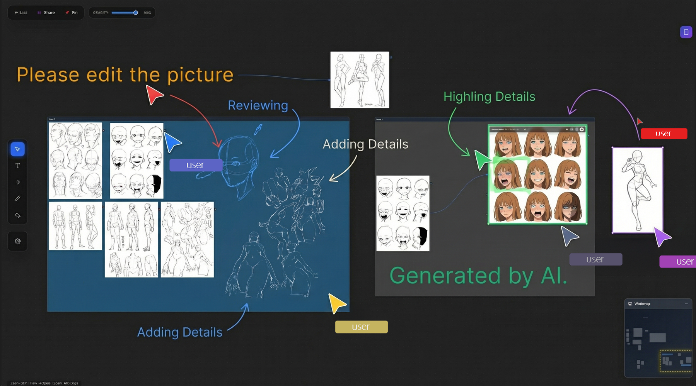This screenshot has height=386, width=696.
Task: Go back to List
Action: pyautogui.click(x=21, y=13)
